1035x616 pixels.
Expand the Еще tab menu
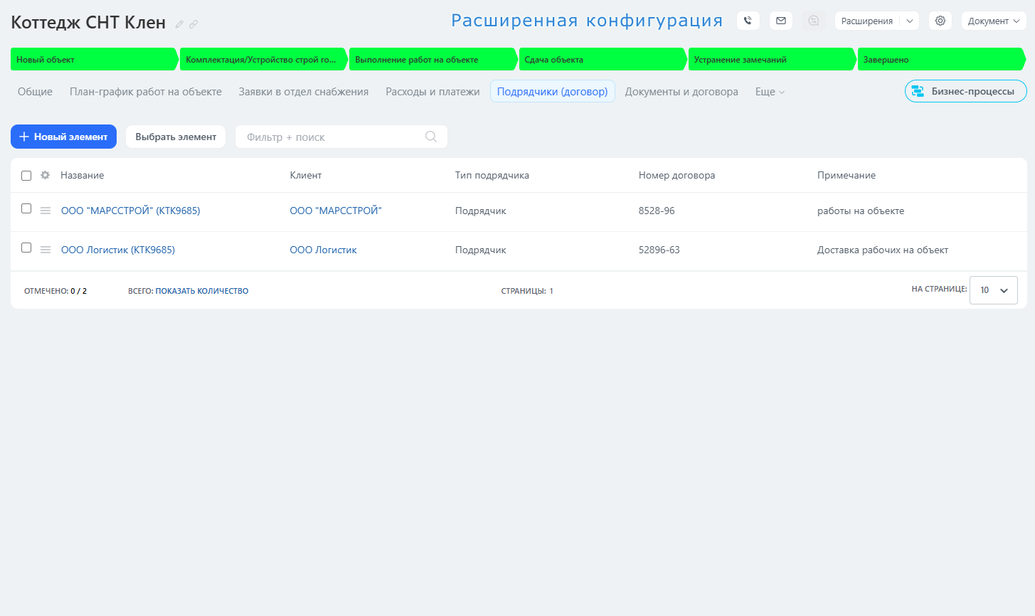point(770,92)
